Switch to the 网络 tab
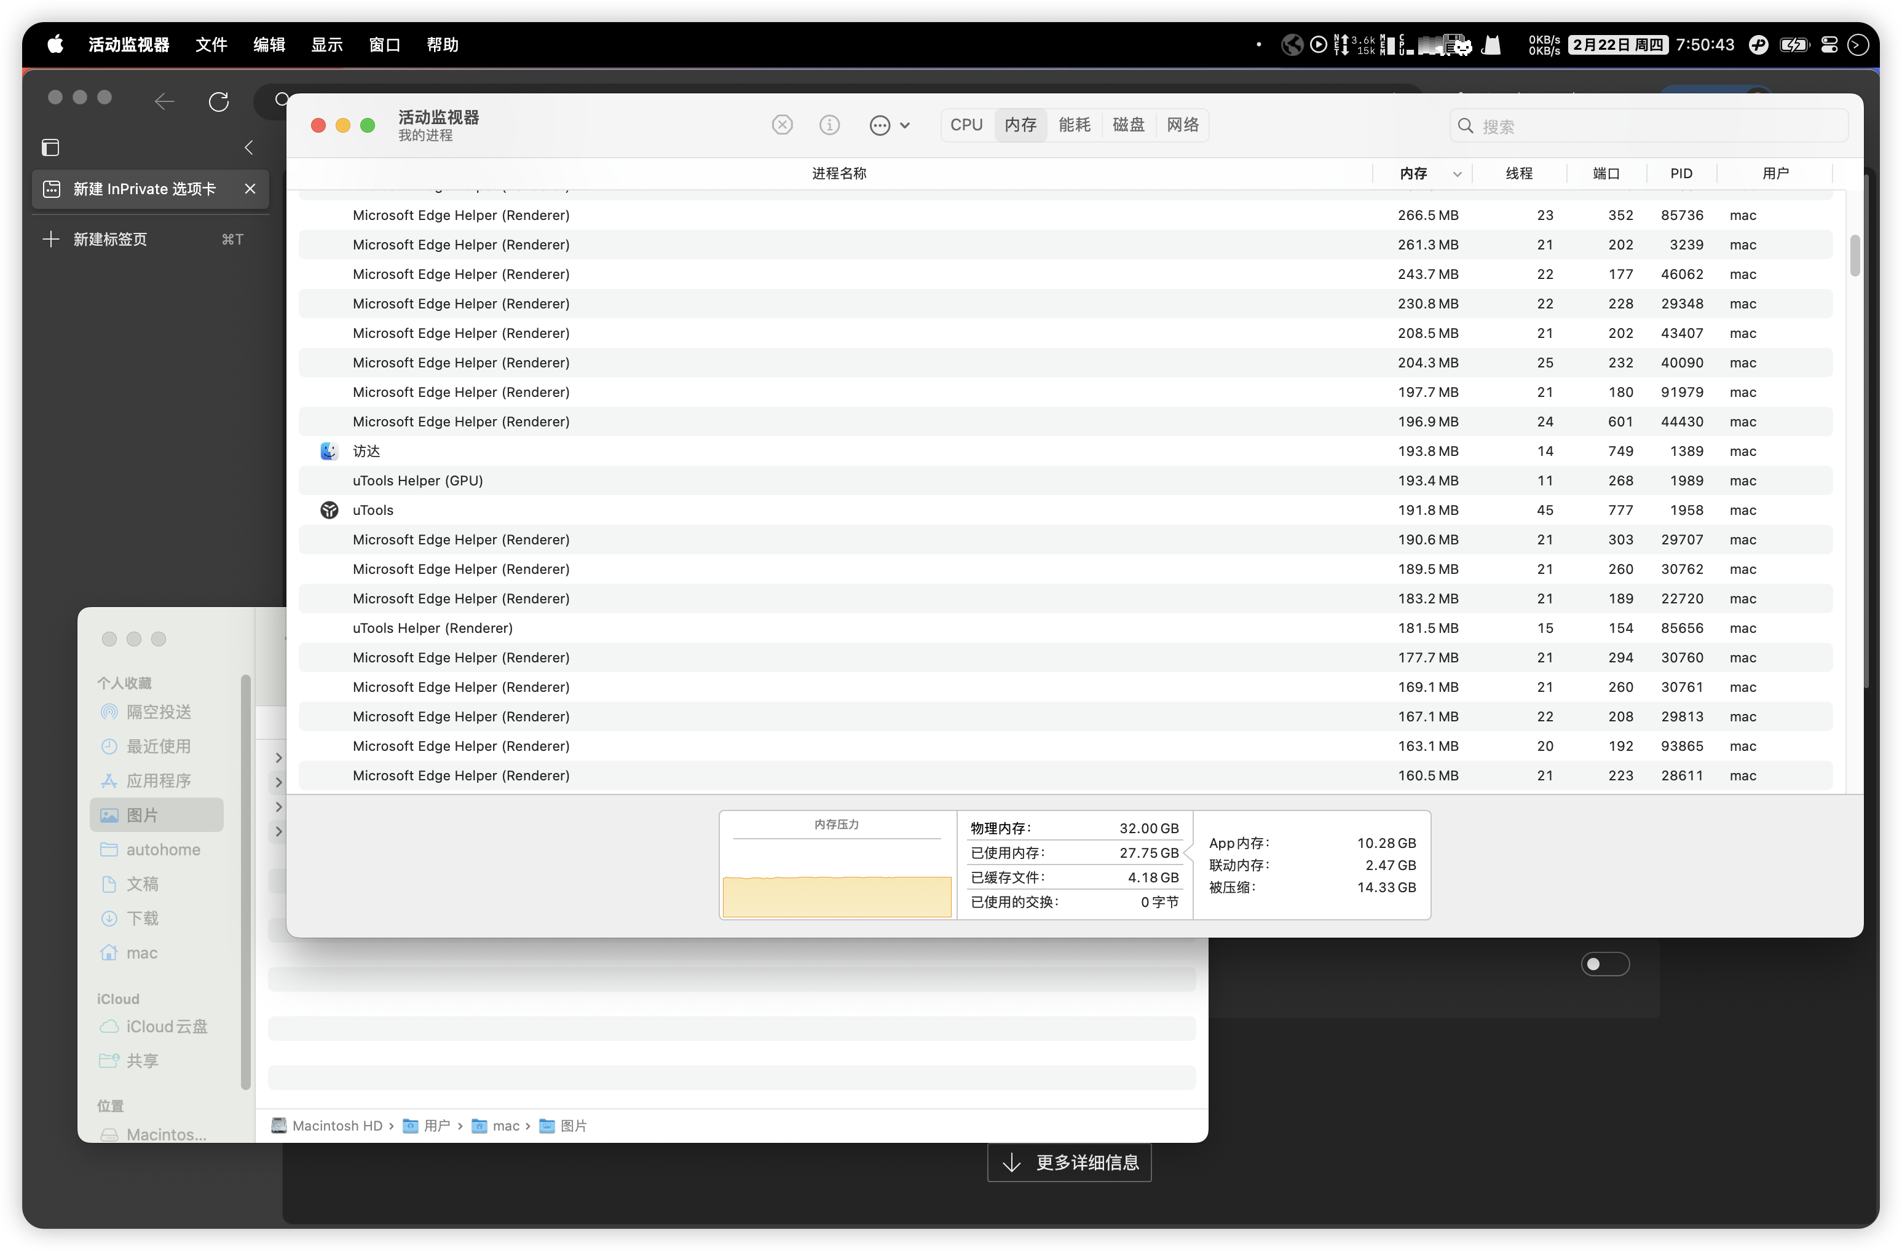Viewport: 1902px width, 1251px height. (1182, 125)
